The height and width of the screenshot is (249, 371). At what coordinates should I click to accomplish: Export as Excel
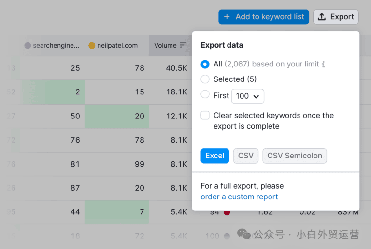pyautogui.click(x=215, y=156)
